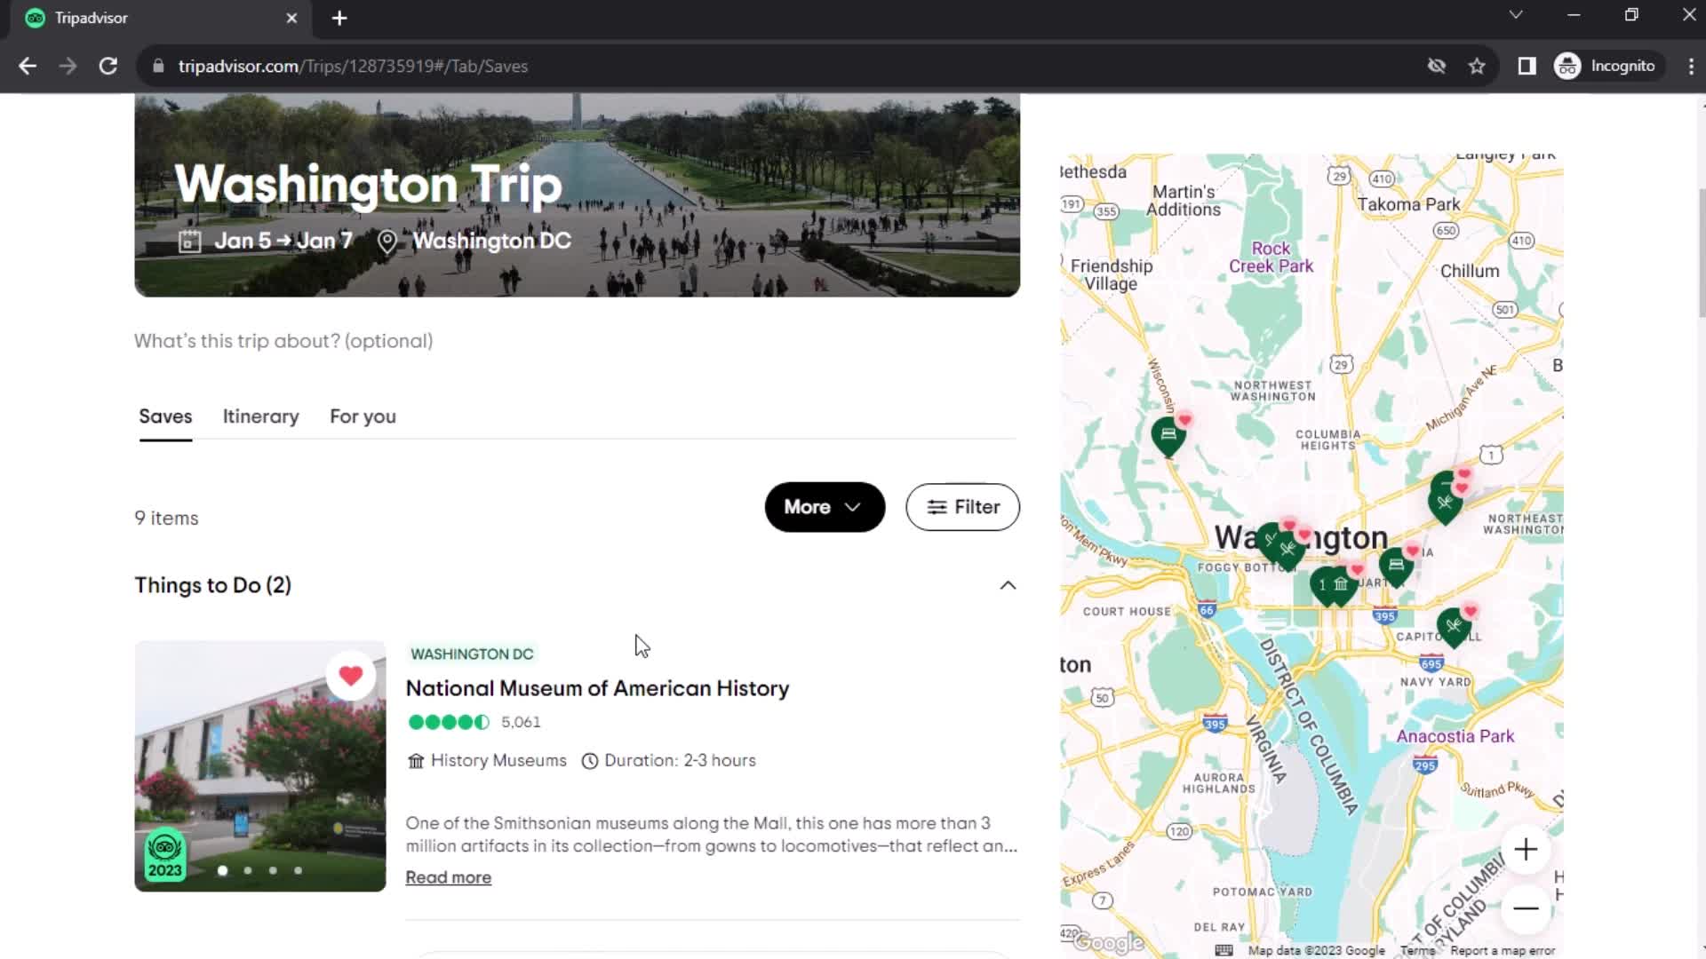Image resolution: width=1706 pixels, height=959 pixels.
Task: Click the zoom in button on the map
Action: point(1527,849)
